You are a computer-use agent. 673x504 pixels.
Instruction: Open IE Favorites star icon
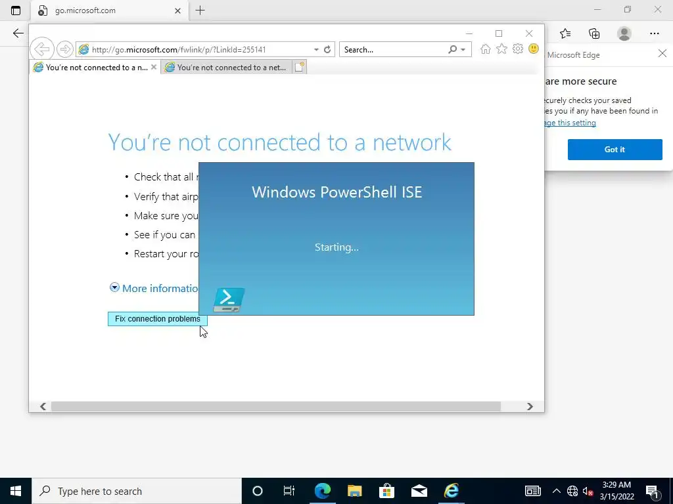tap(501, 49)
